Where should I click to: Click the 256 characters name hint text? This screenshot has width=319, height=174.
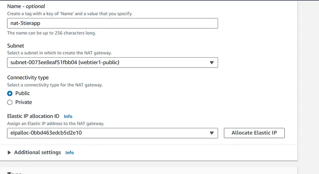point(52,33)
